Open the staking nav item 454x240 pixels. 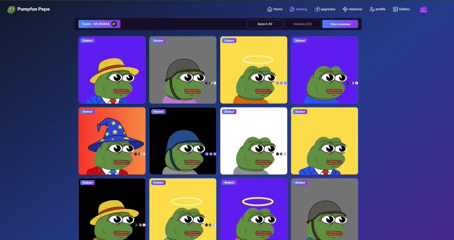coord(299,9)
